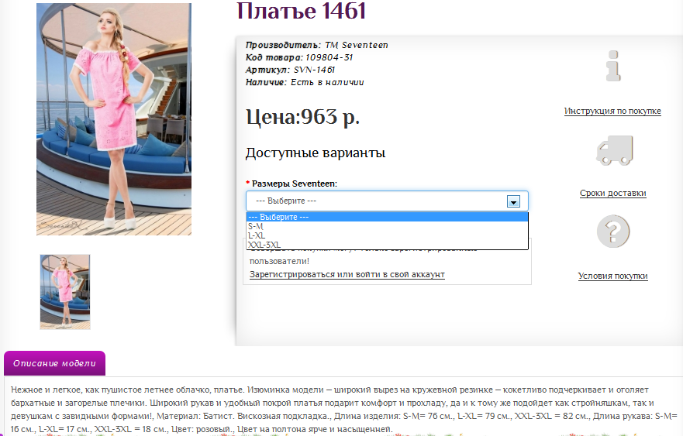Click the Доступные варианты heading
The width and height of the screenshot is (683, 436).
point(316,153)
